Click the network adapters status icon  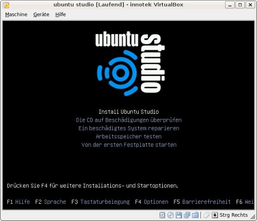(x=187, y=215)
